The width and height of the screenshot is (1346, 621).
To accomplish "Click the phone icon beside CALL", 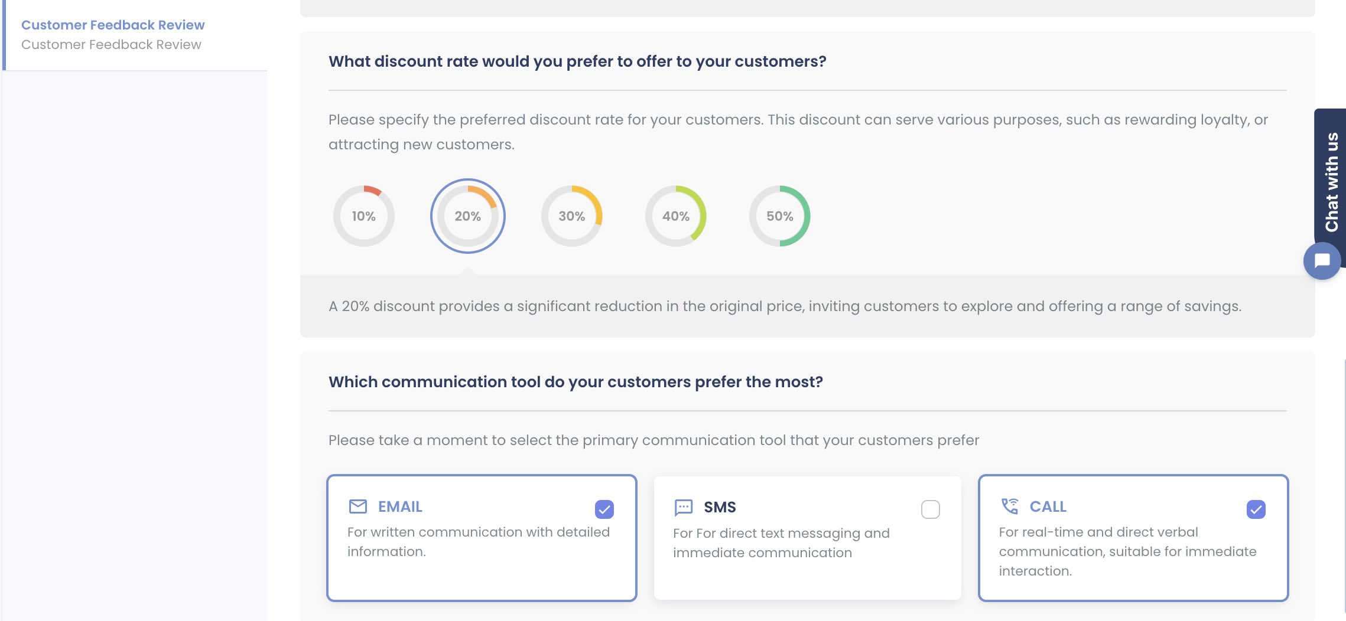I will tap(1009, 506).
